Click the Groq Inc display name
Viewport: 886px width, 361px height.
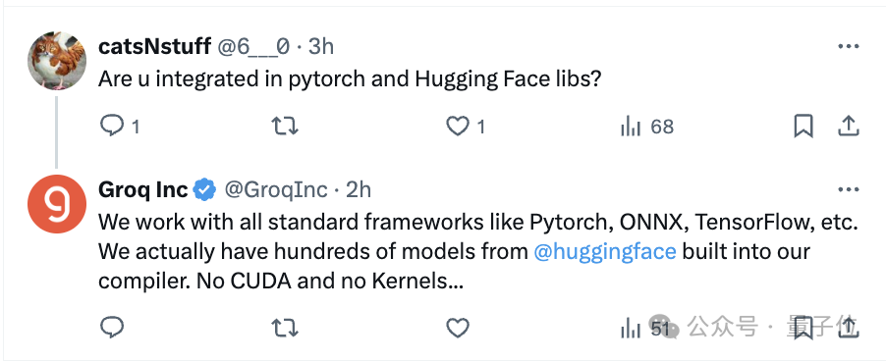pos(143,189)
